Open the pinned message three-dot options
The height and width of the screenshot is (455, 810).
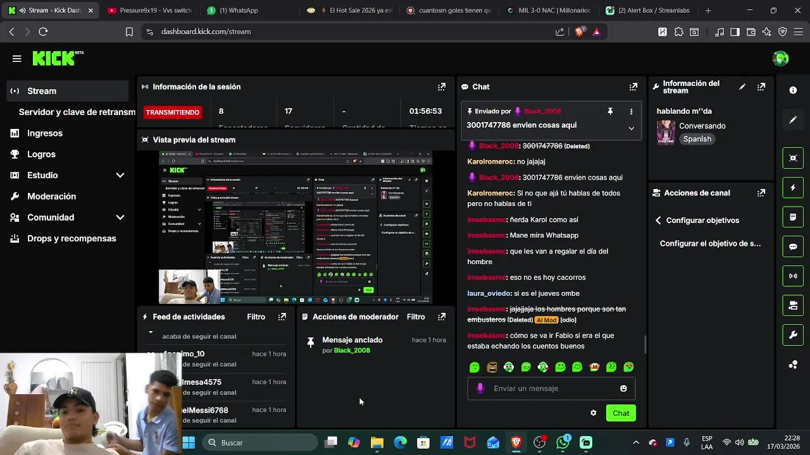tap(631, 111)
